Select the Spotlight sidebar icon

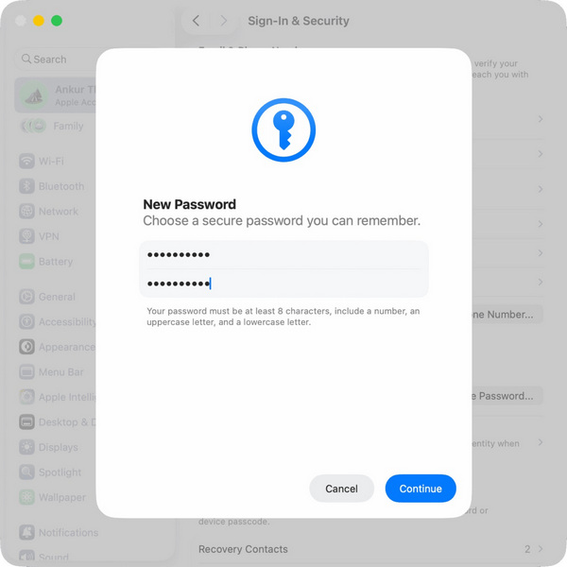(26, 472)
